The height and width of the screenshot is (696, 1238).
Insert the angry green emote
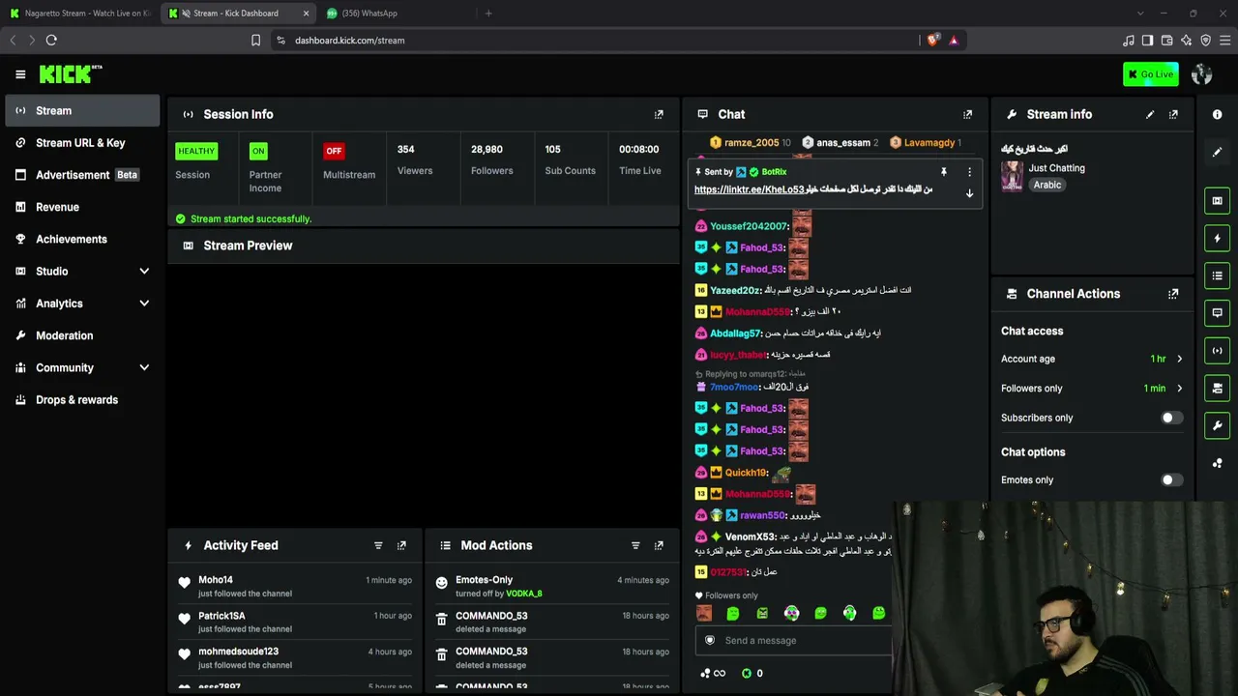click(762, 613)
